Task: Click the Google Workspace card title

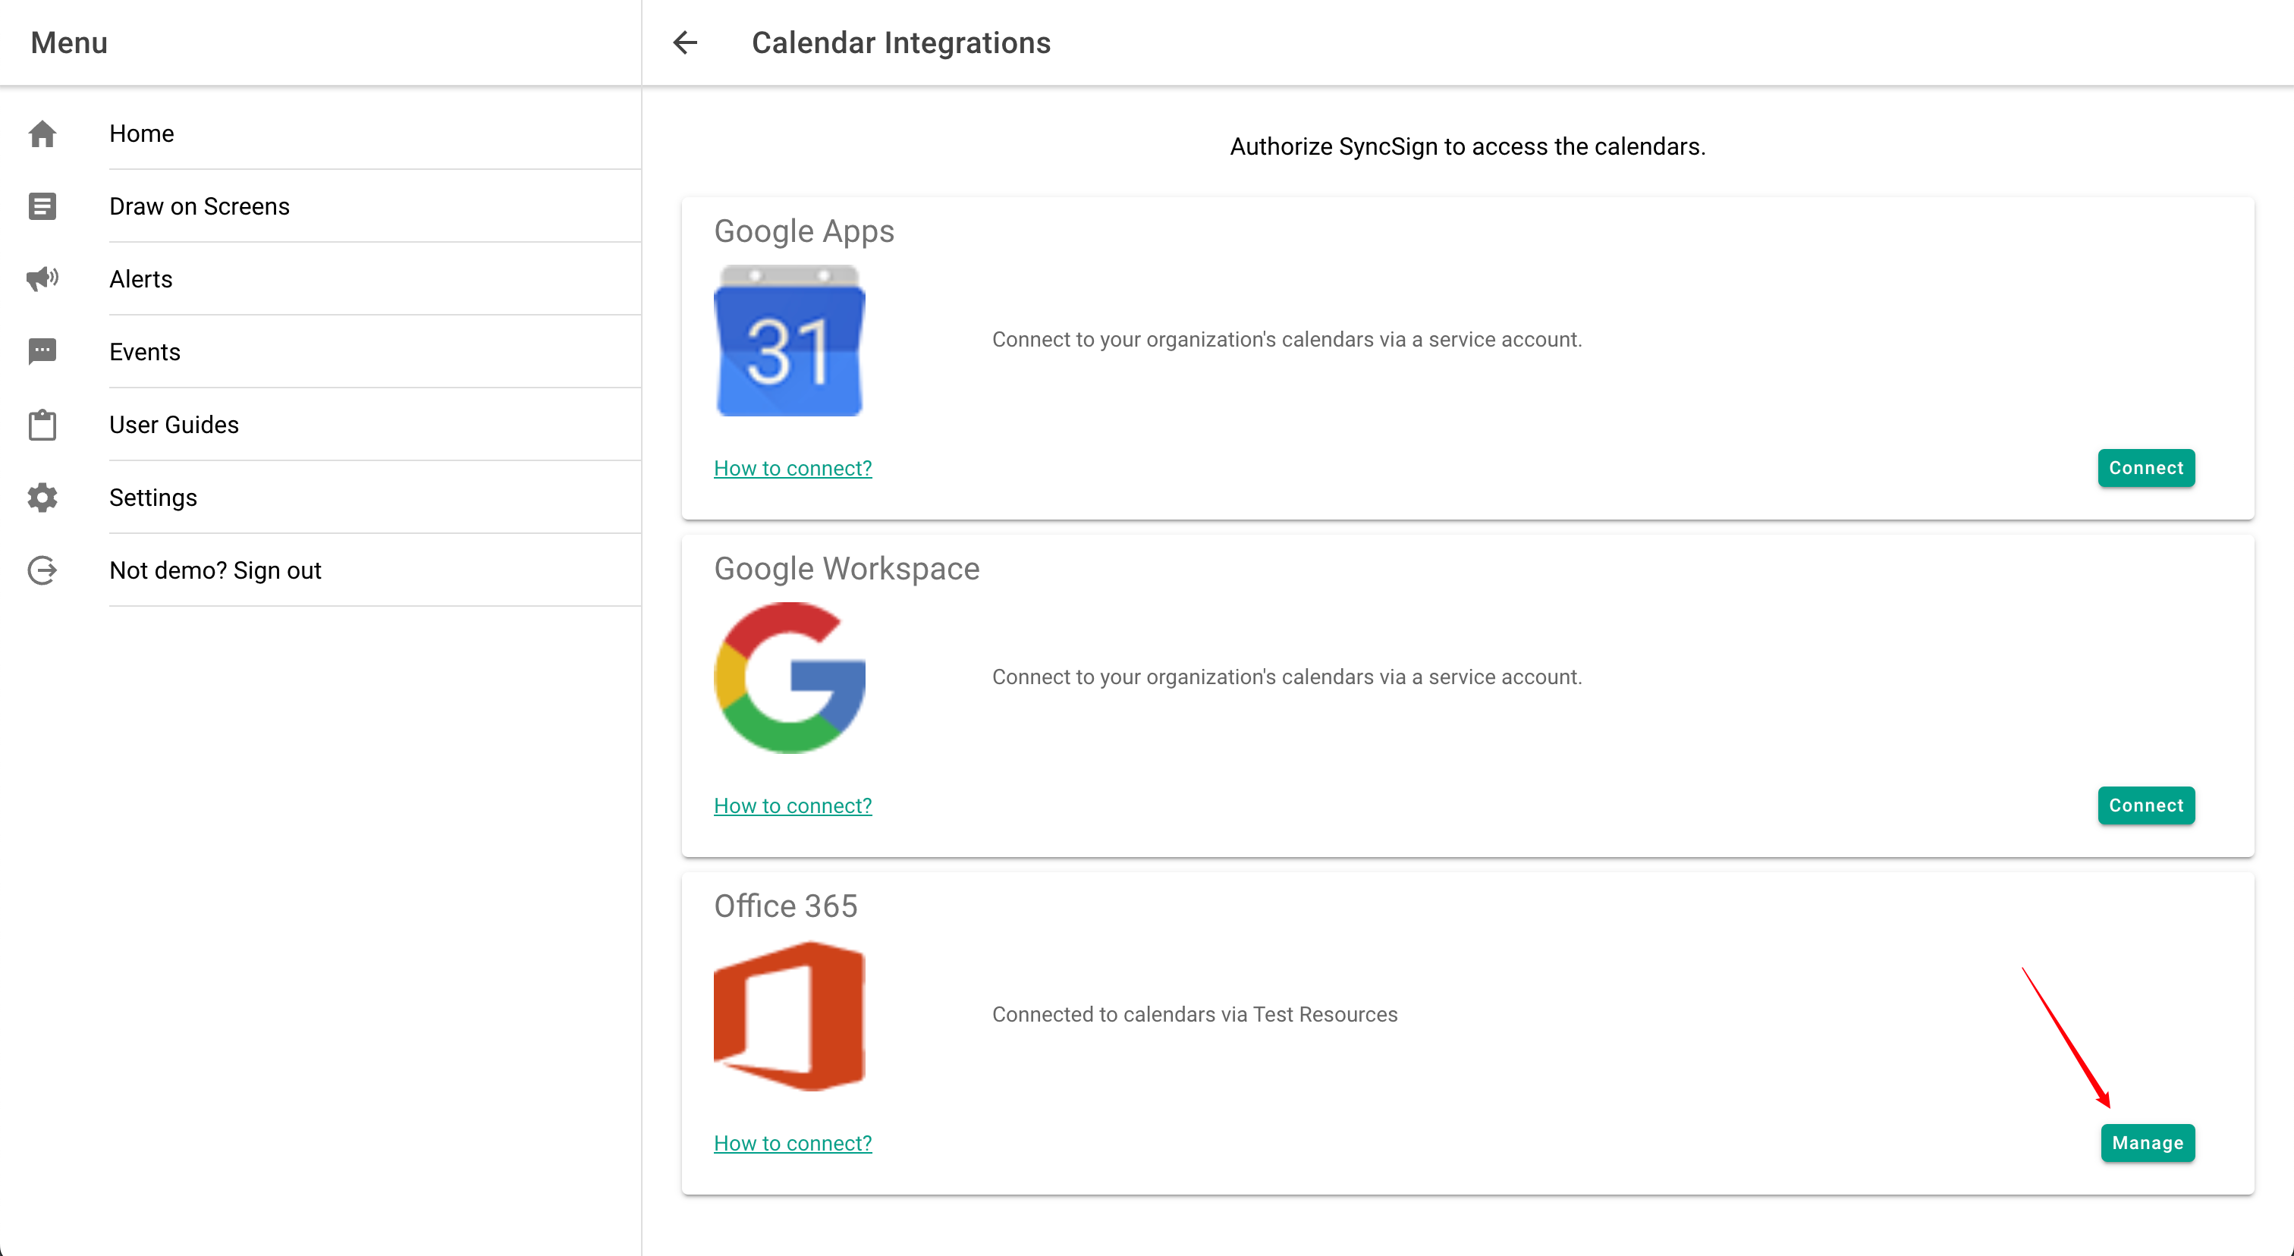Action: (x=847, y=569)
